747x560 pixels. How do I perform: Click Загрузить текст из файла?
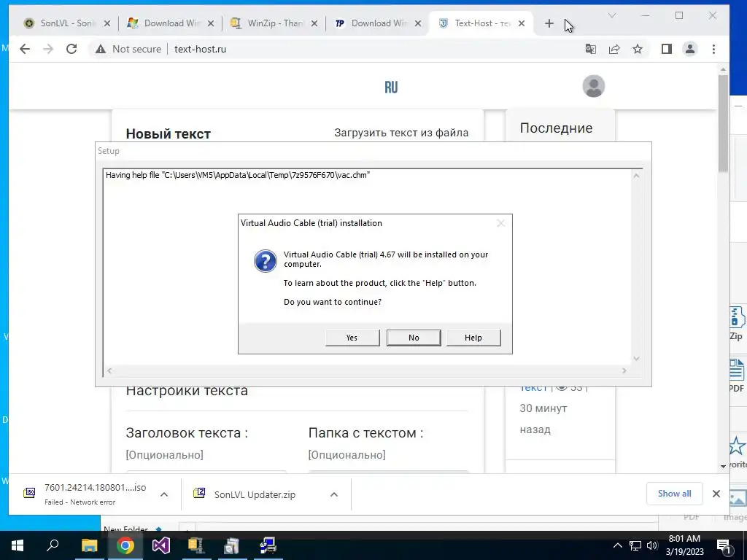[x=401, y=133]
